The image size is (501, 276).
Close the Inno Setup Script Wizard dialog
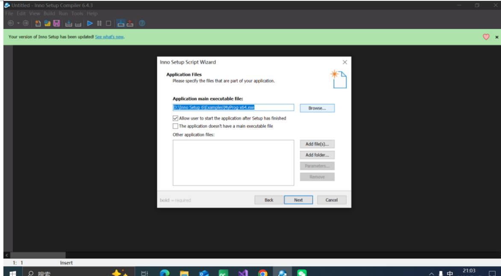point(345,62)
